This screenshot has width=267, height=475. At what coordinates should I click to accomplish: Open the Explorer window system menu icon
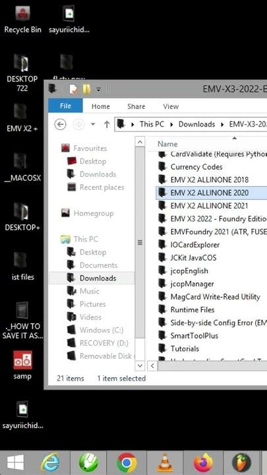pos(53,89)
